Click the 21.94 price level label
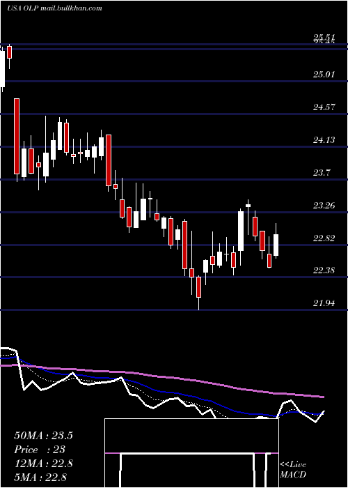 pyautogui.click(x=324, y=303)
